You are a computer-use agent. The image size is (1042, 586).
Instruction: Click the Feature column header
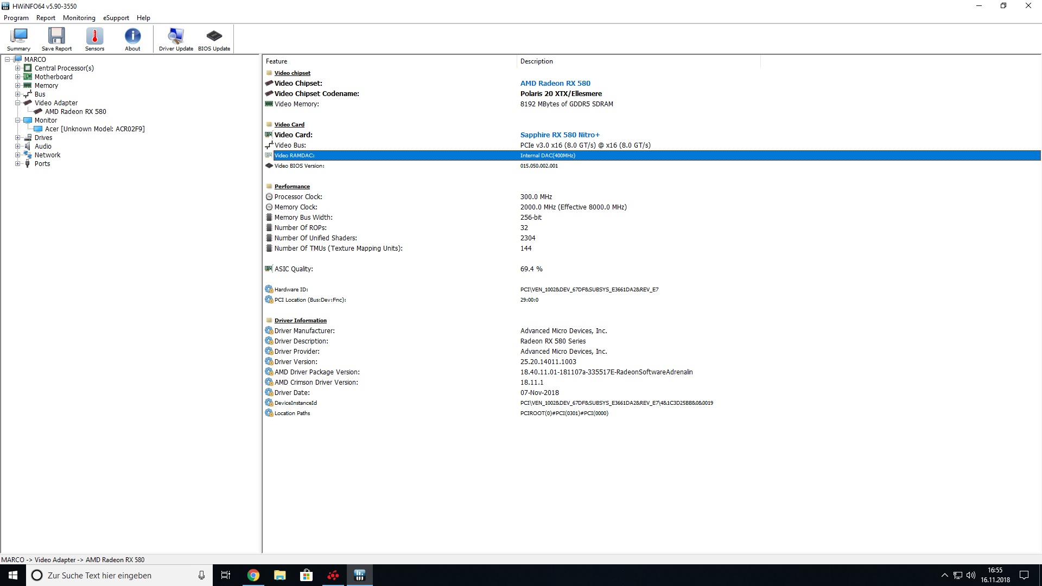click(277, 61)
